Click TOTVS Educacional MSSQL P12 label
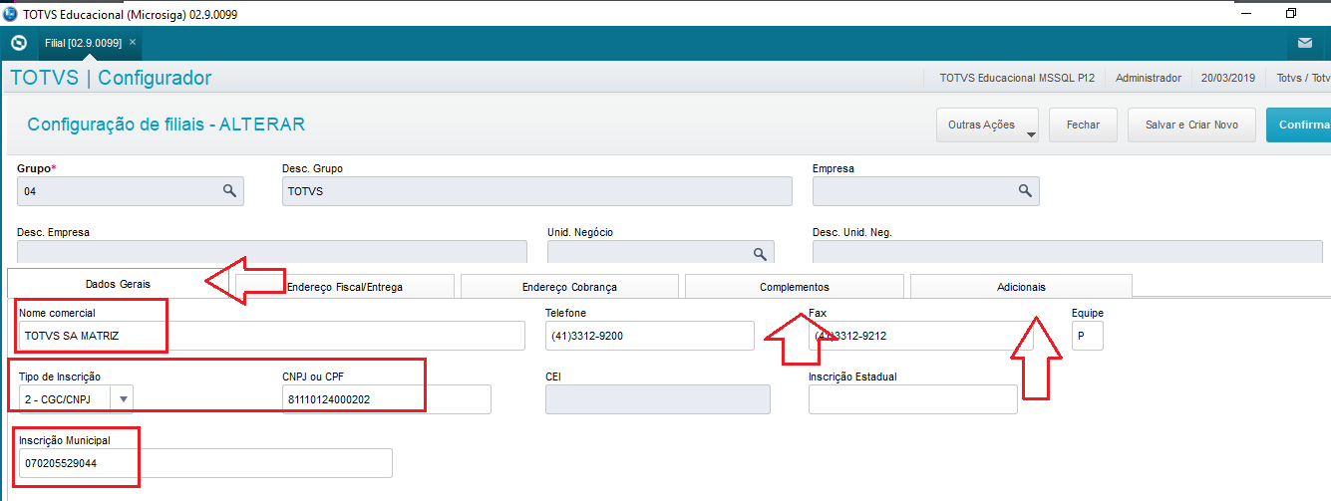Viewport: 1331px width, 501px height. coord(1018,78)
